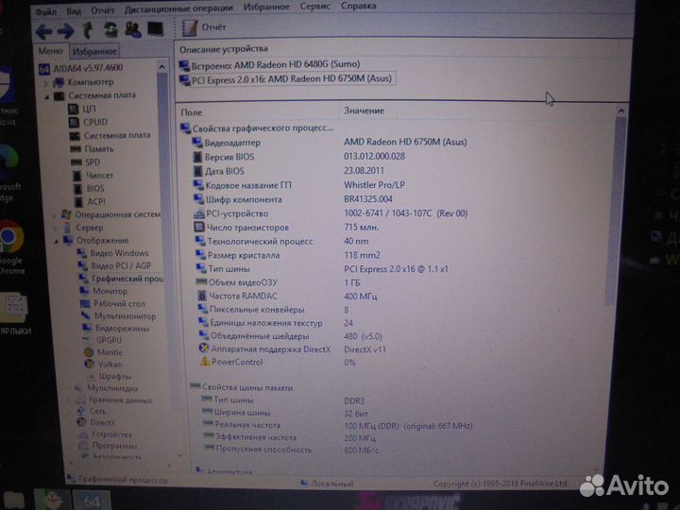
Task: Select the Кодовое название ГП row
Action: click(298, 185)
